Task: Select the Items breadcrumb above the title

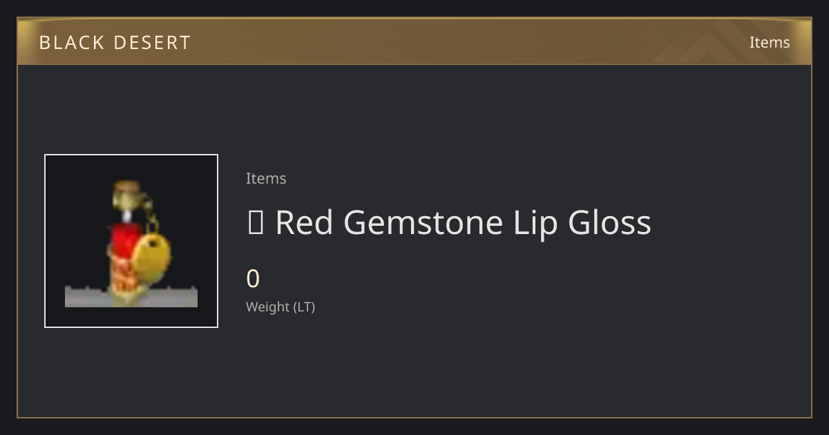Action: point(266,178)
